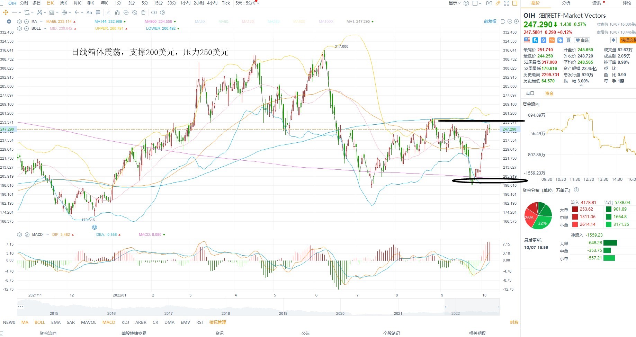The height and width of the screenshot is (337, 636).
Task: Open the 分析 analysis tab
Action: pyautogui.click(x=566, y=3)
